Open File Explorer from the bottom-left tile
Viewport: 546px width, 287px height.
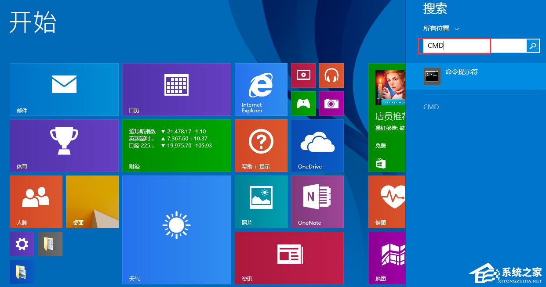(22, 272)
